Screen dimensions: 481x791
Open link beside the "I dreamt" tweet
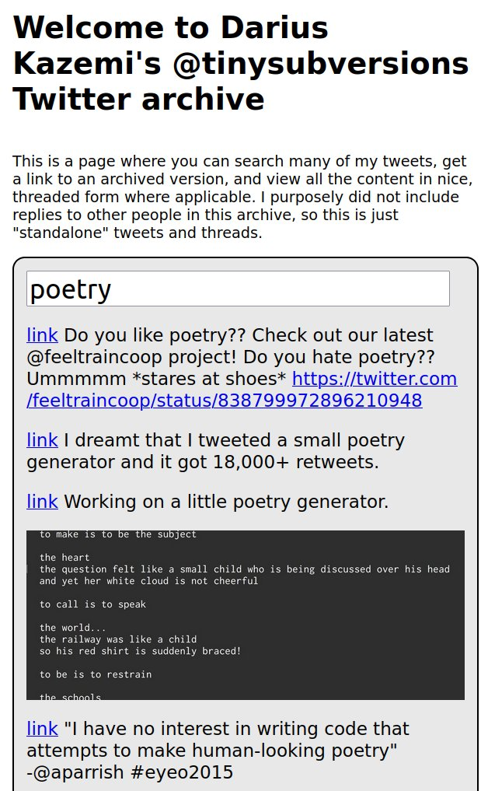coord(42,440)
